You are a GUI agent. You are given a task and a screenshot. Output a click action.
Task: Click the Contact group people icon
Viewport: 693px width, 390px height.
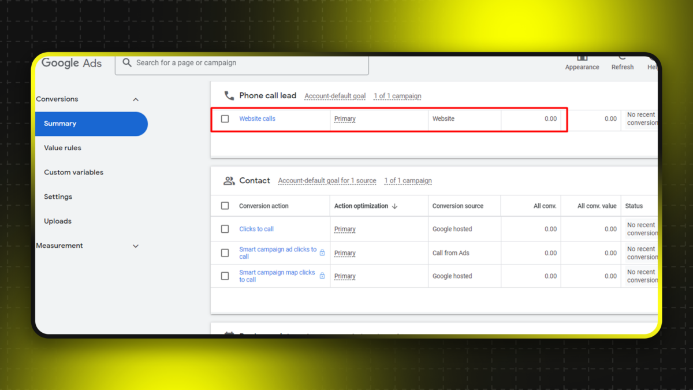pos(229,181)
